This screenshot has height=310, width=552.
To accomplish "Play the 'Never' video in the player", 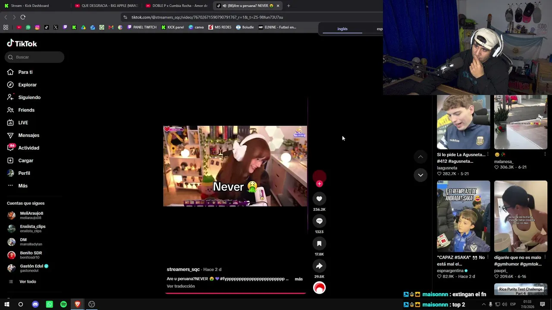I will pos(235,166).
